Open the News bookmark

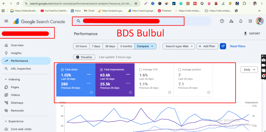(76, 11)
